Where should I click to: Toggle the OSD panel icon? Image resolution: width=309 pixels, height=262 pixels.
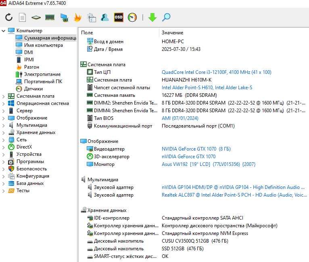pyautogui.click(x=119, y=17)
